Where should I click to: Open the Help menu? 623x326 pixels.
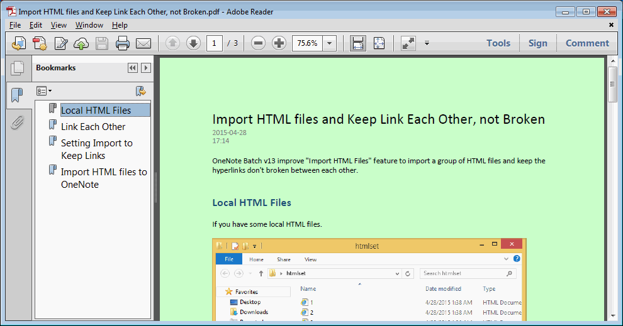pos(120,25)
